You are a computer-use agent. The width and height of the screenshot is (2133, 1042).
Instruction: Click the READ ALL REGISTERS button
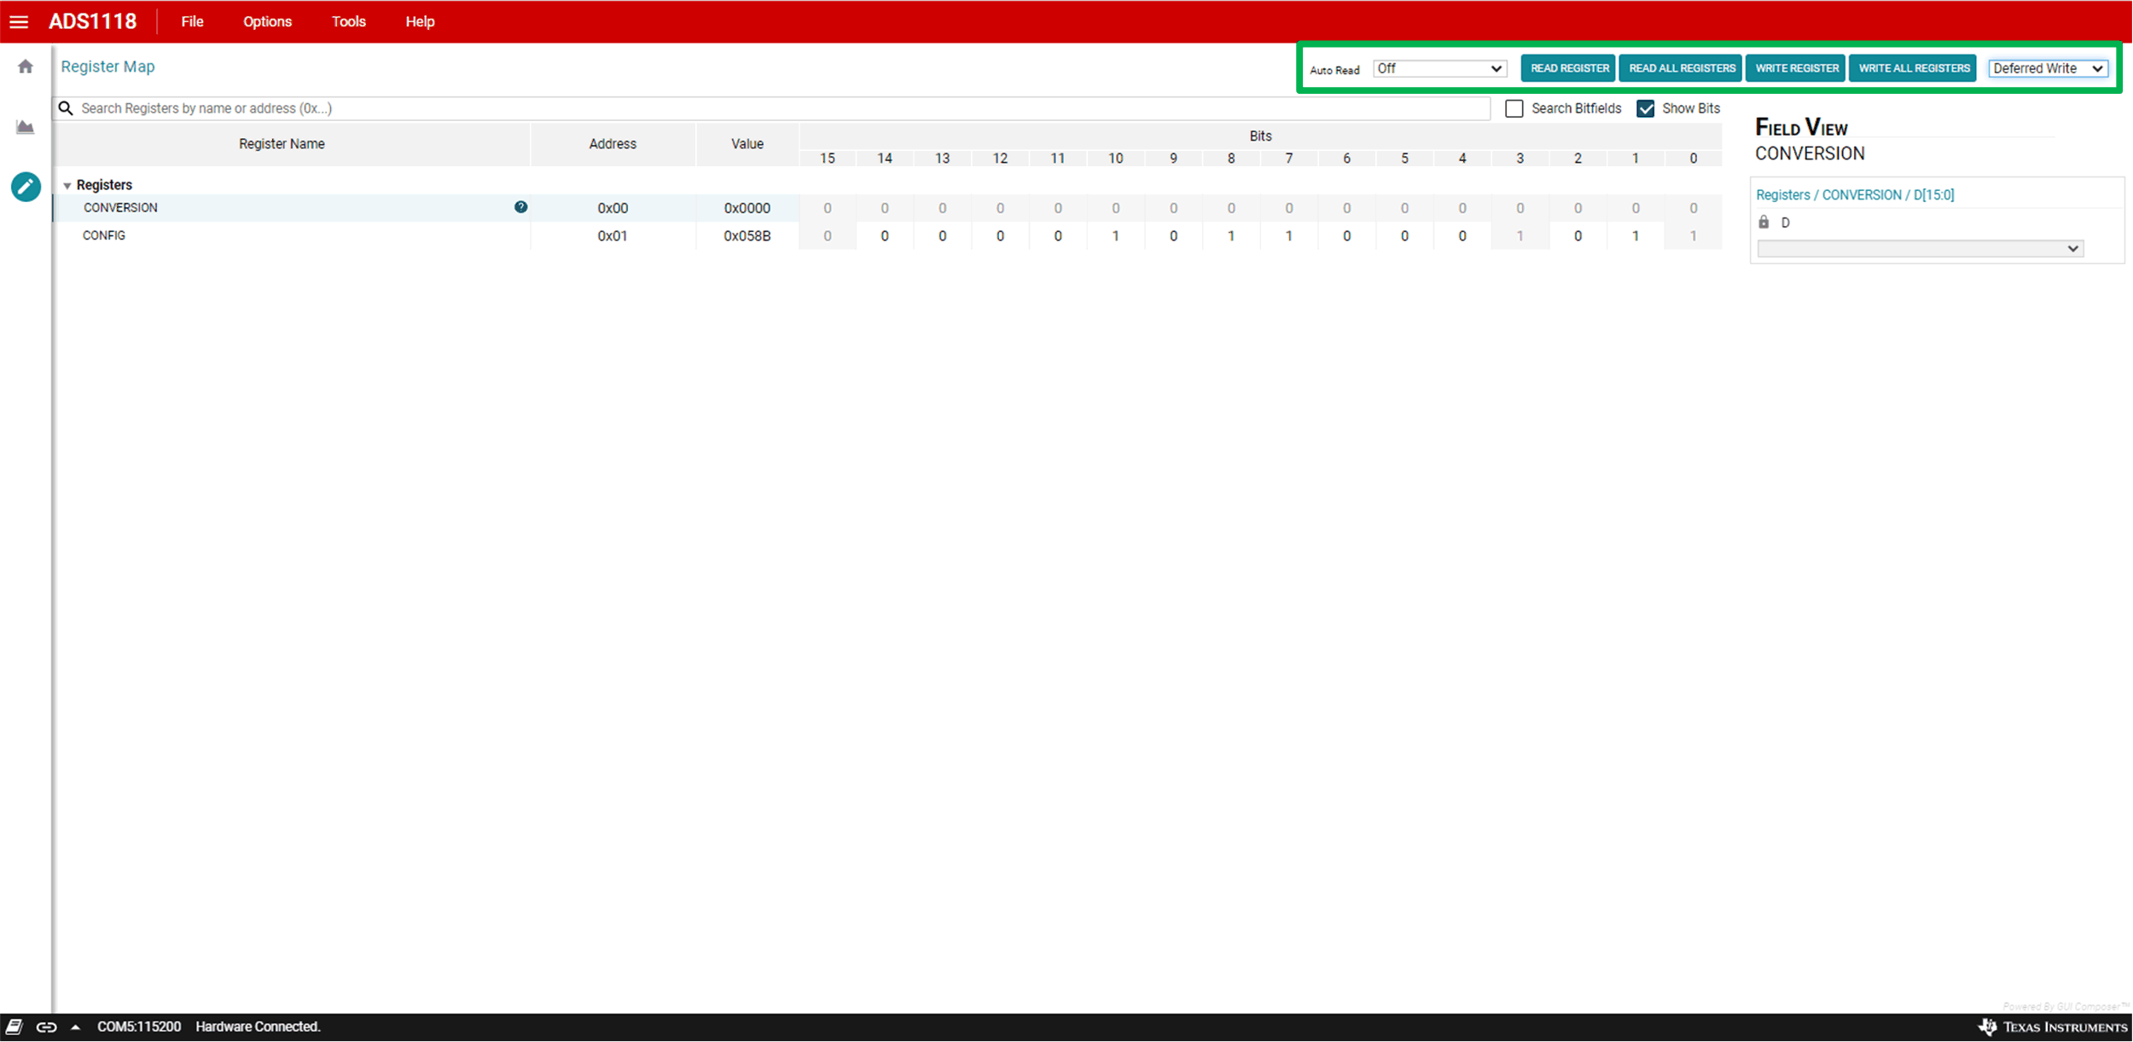pyautogui.click(x=1682, y=68)
